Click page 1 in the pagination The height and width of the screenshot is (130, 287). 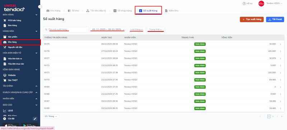pos(269,116)
